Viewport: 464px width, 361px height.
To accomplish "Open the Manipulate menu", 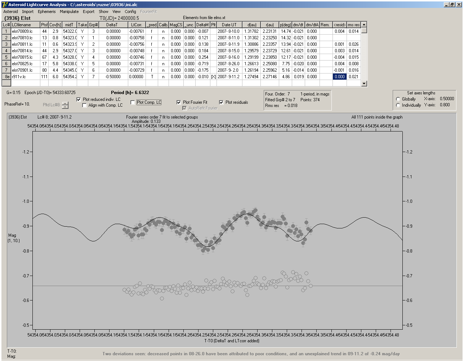I will pos(69,12).
